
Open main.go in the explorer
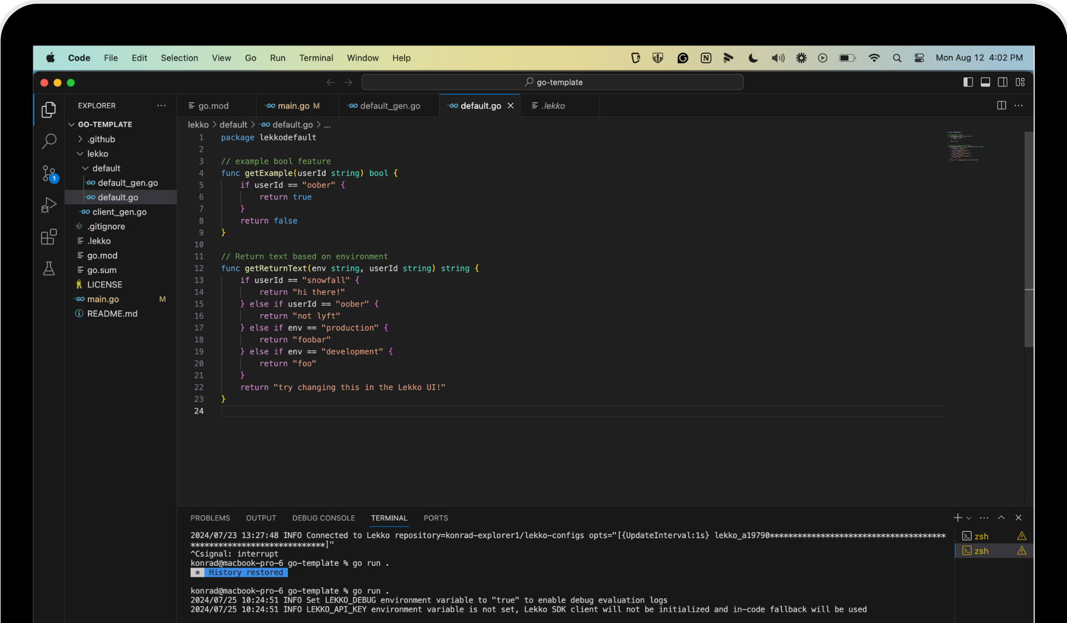pyautogui.click(x=121, y=299)
